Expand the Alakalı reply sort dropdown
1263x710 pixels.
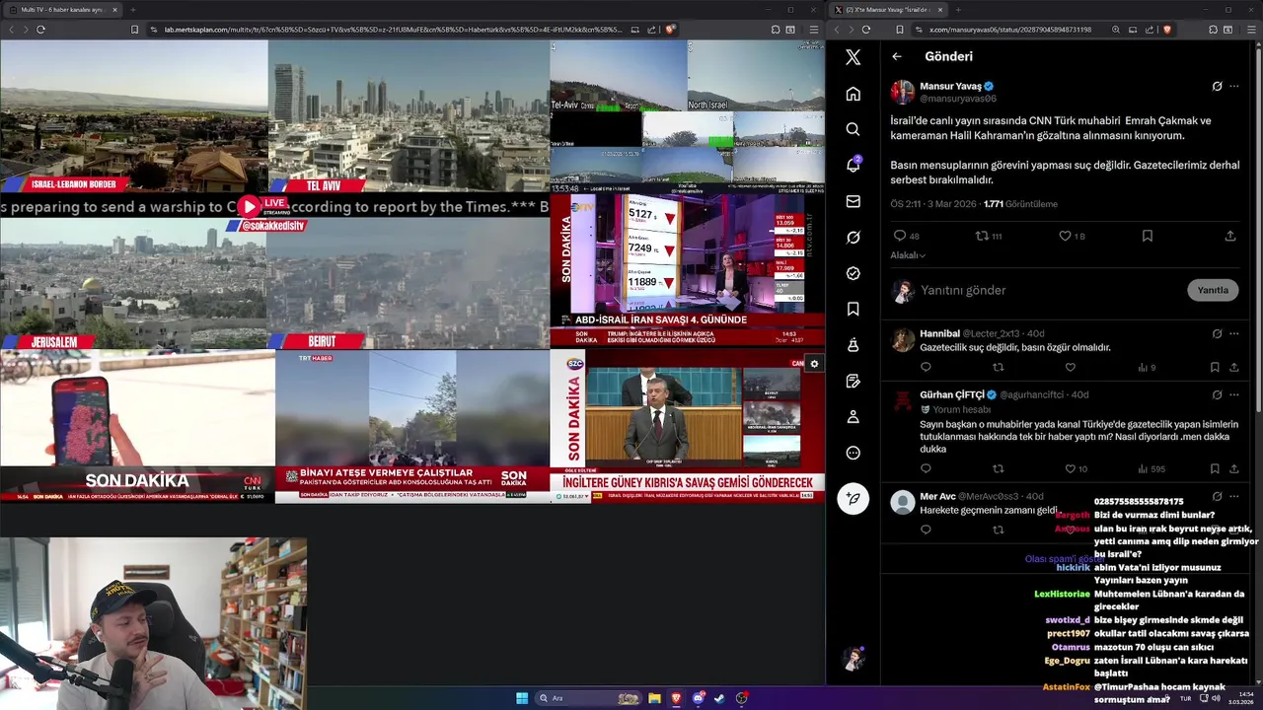(908, 255)
